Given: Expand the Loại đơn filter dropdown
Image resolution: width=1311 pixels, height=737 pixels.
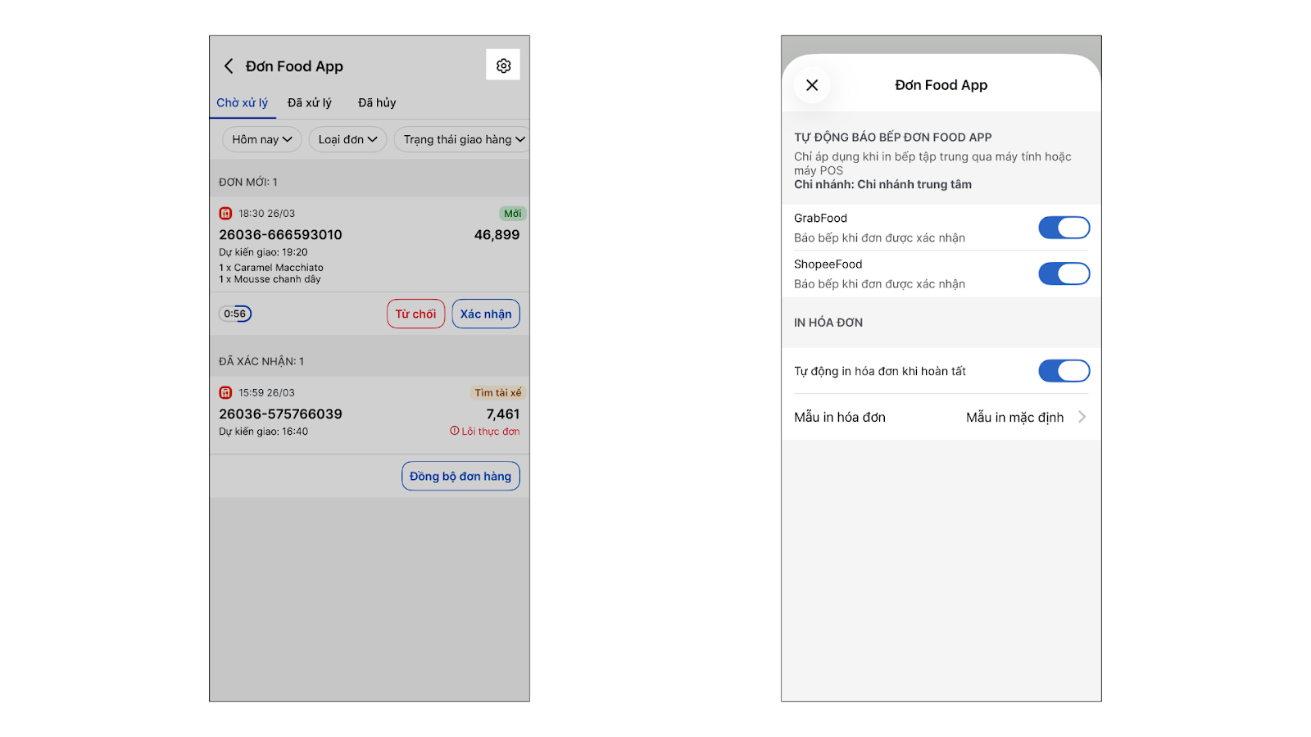Looking at the screenshot, I should click(347, 139).
